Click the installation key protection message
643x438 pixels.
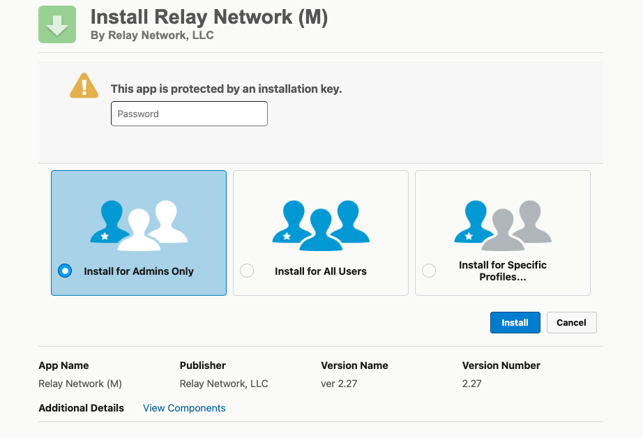[226, 89]
